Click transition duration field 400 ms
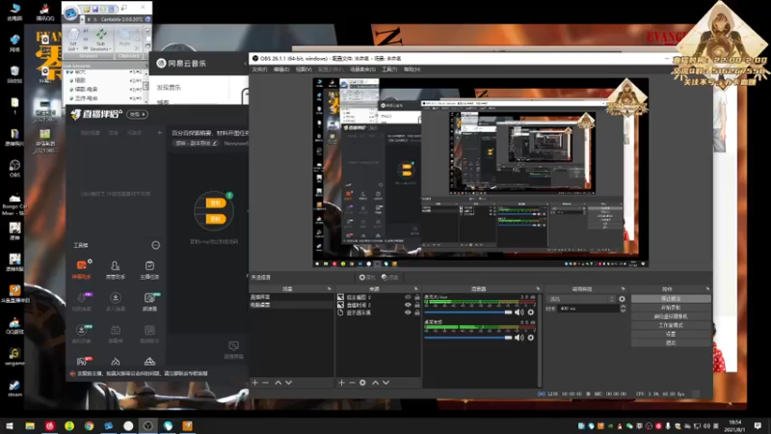Viewport: 771px width, 434px height. tap(589, 309)
